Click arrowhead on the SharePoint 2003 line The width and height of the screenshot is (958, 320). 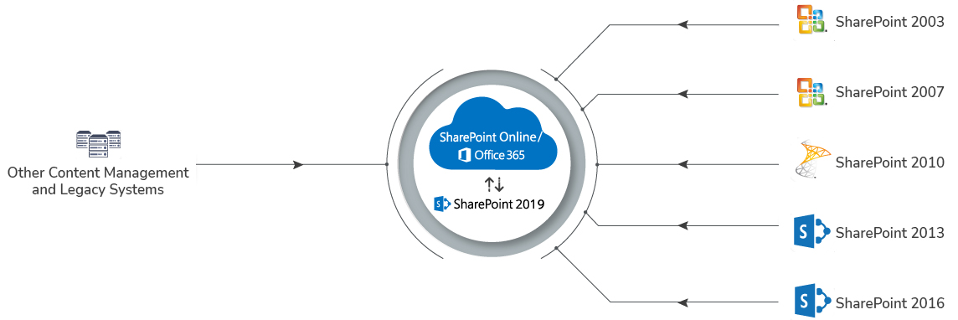tap(683, 25)
